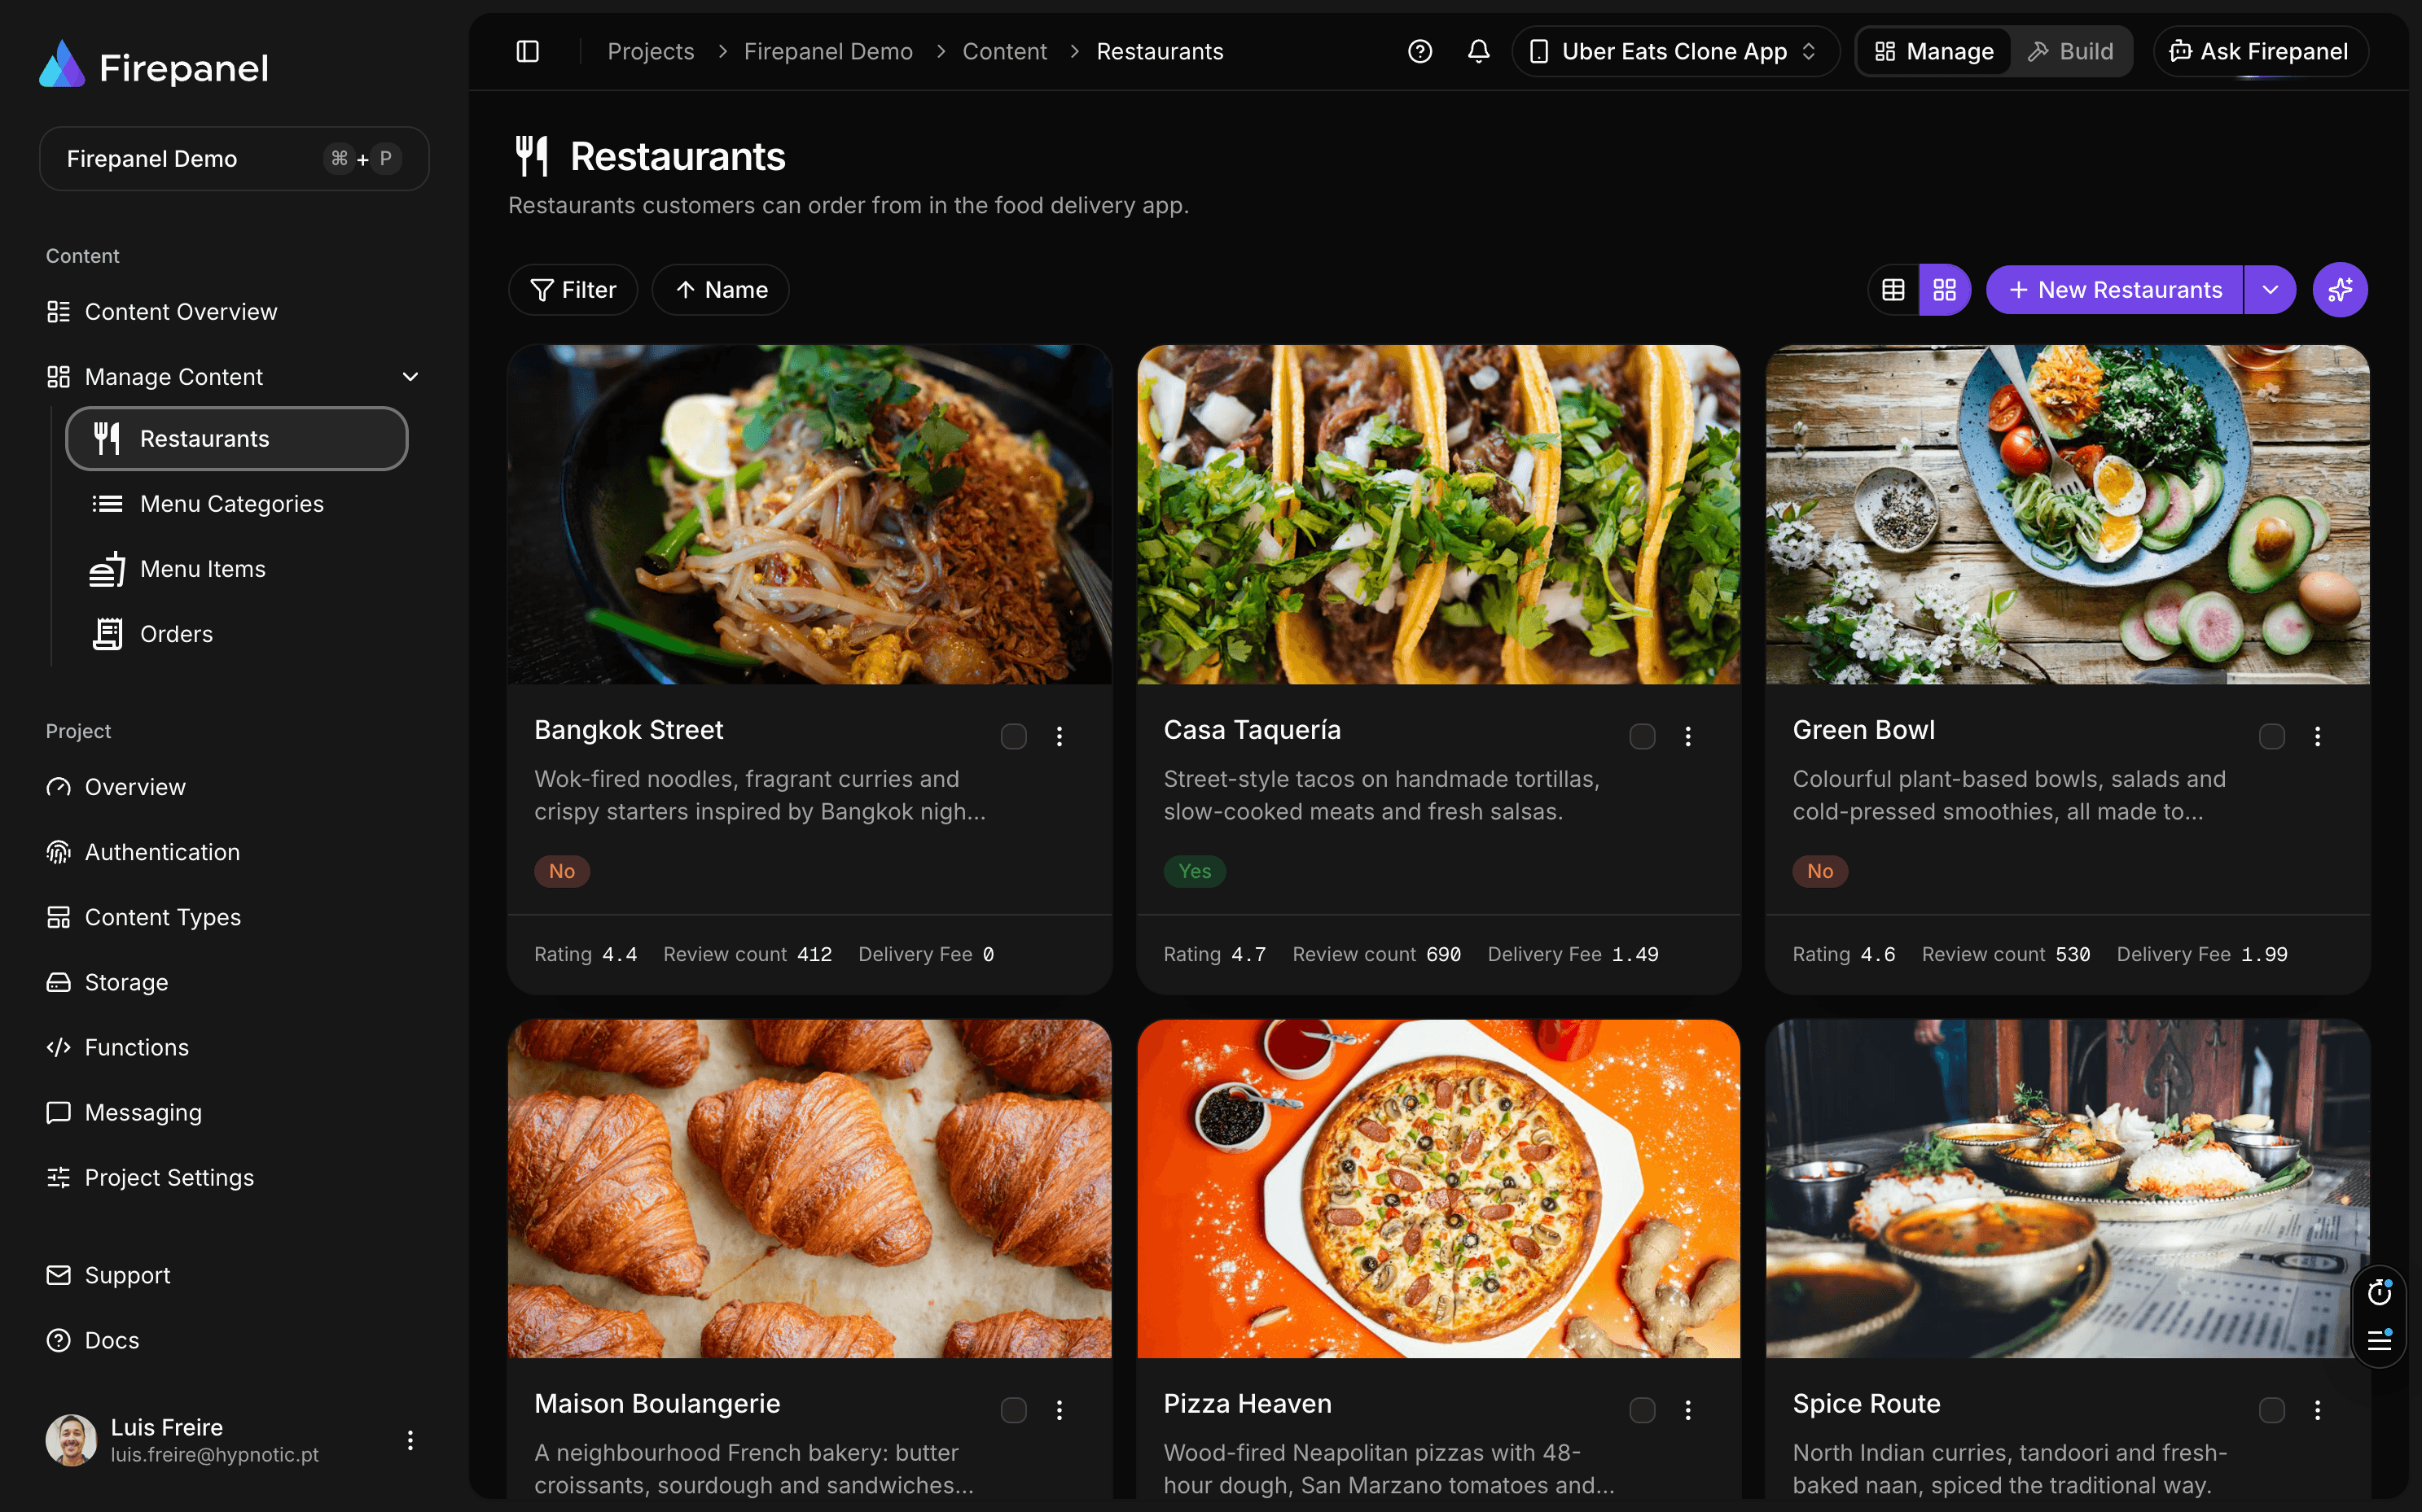Open Pizza Heaven card options menu
Viewport: 2422px width, 1512px height.
1688,1410
